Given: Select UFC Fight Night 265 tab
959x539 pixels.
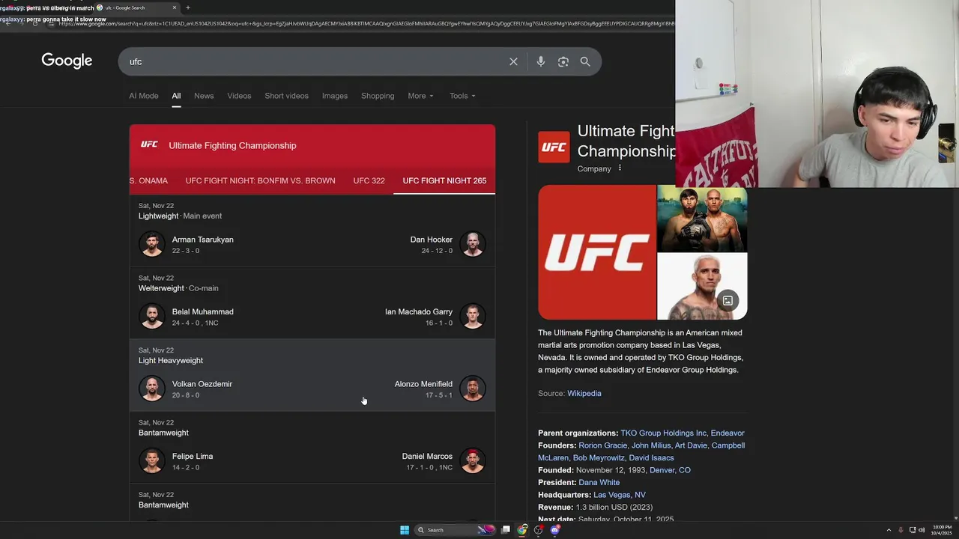Looking at the screenshot, I should pos(444,180).
